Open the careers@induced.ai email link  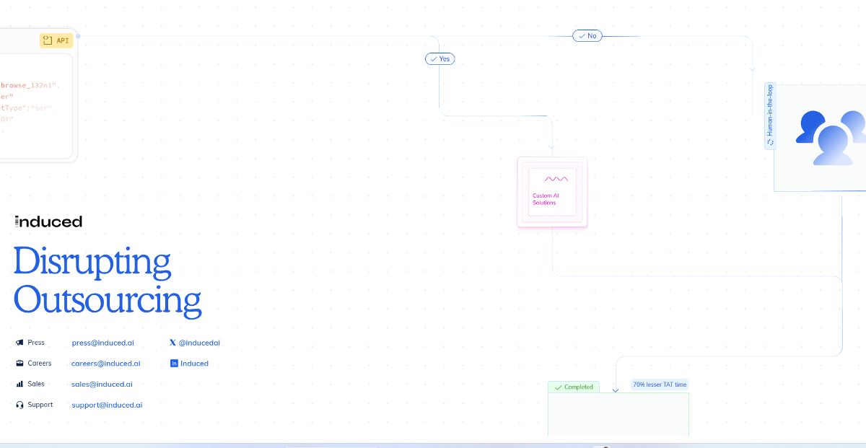pos(105,363)
